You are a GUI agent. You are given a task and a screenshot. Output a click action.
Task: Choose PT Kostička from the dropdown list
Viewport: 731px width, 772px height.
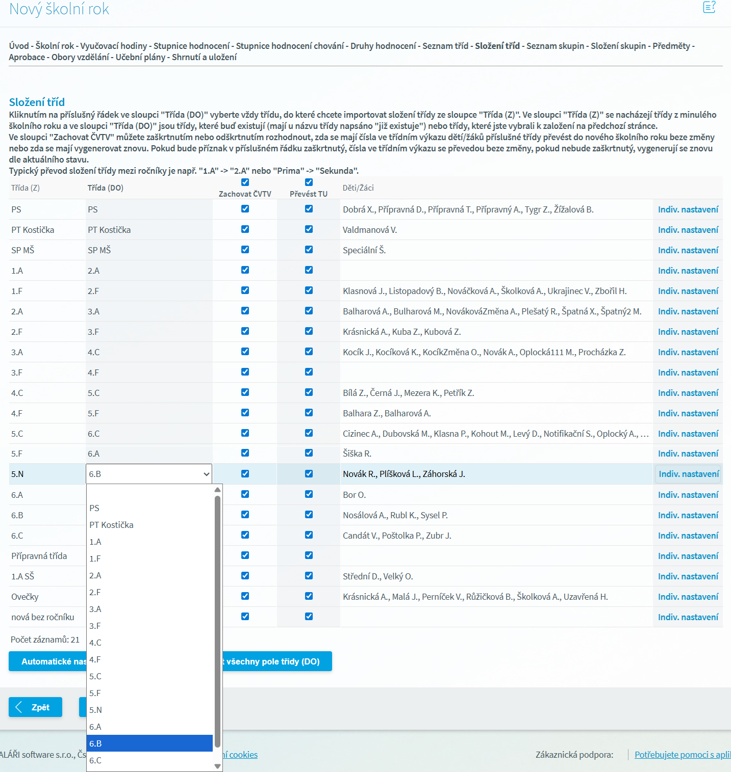111,525
